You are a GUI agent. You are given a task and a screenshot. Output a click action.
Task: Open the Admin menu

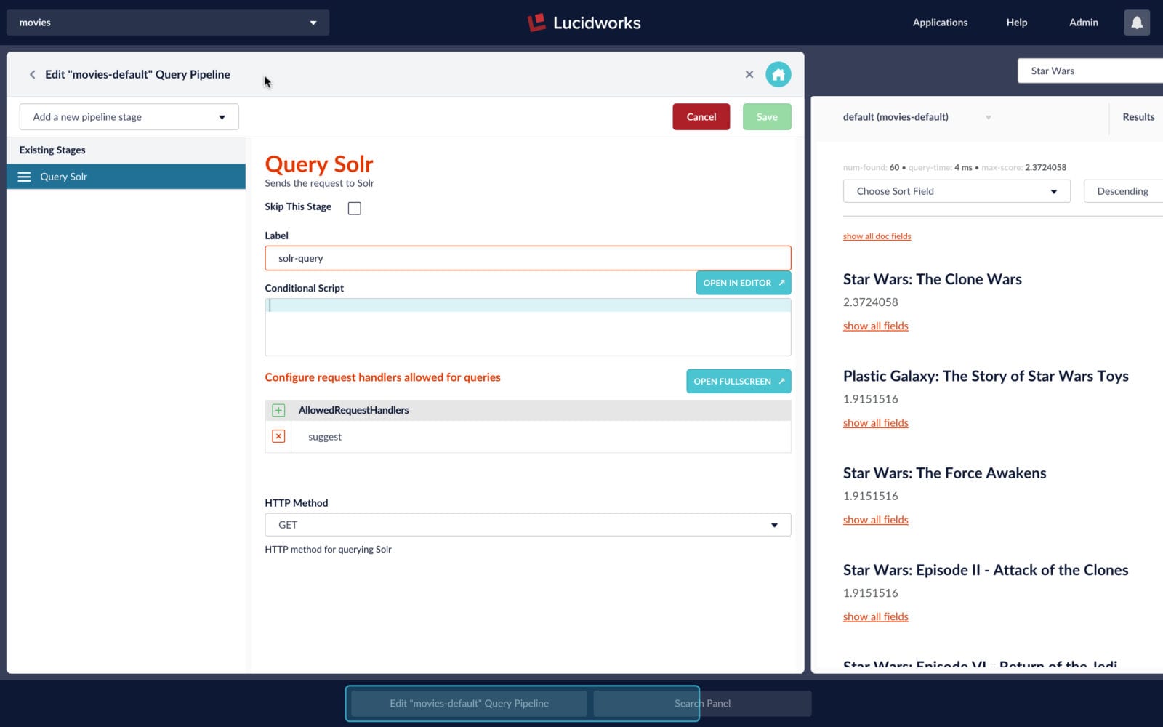[x=1083, y=23]
